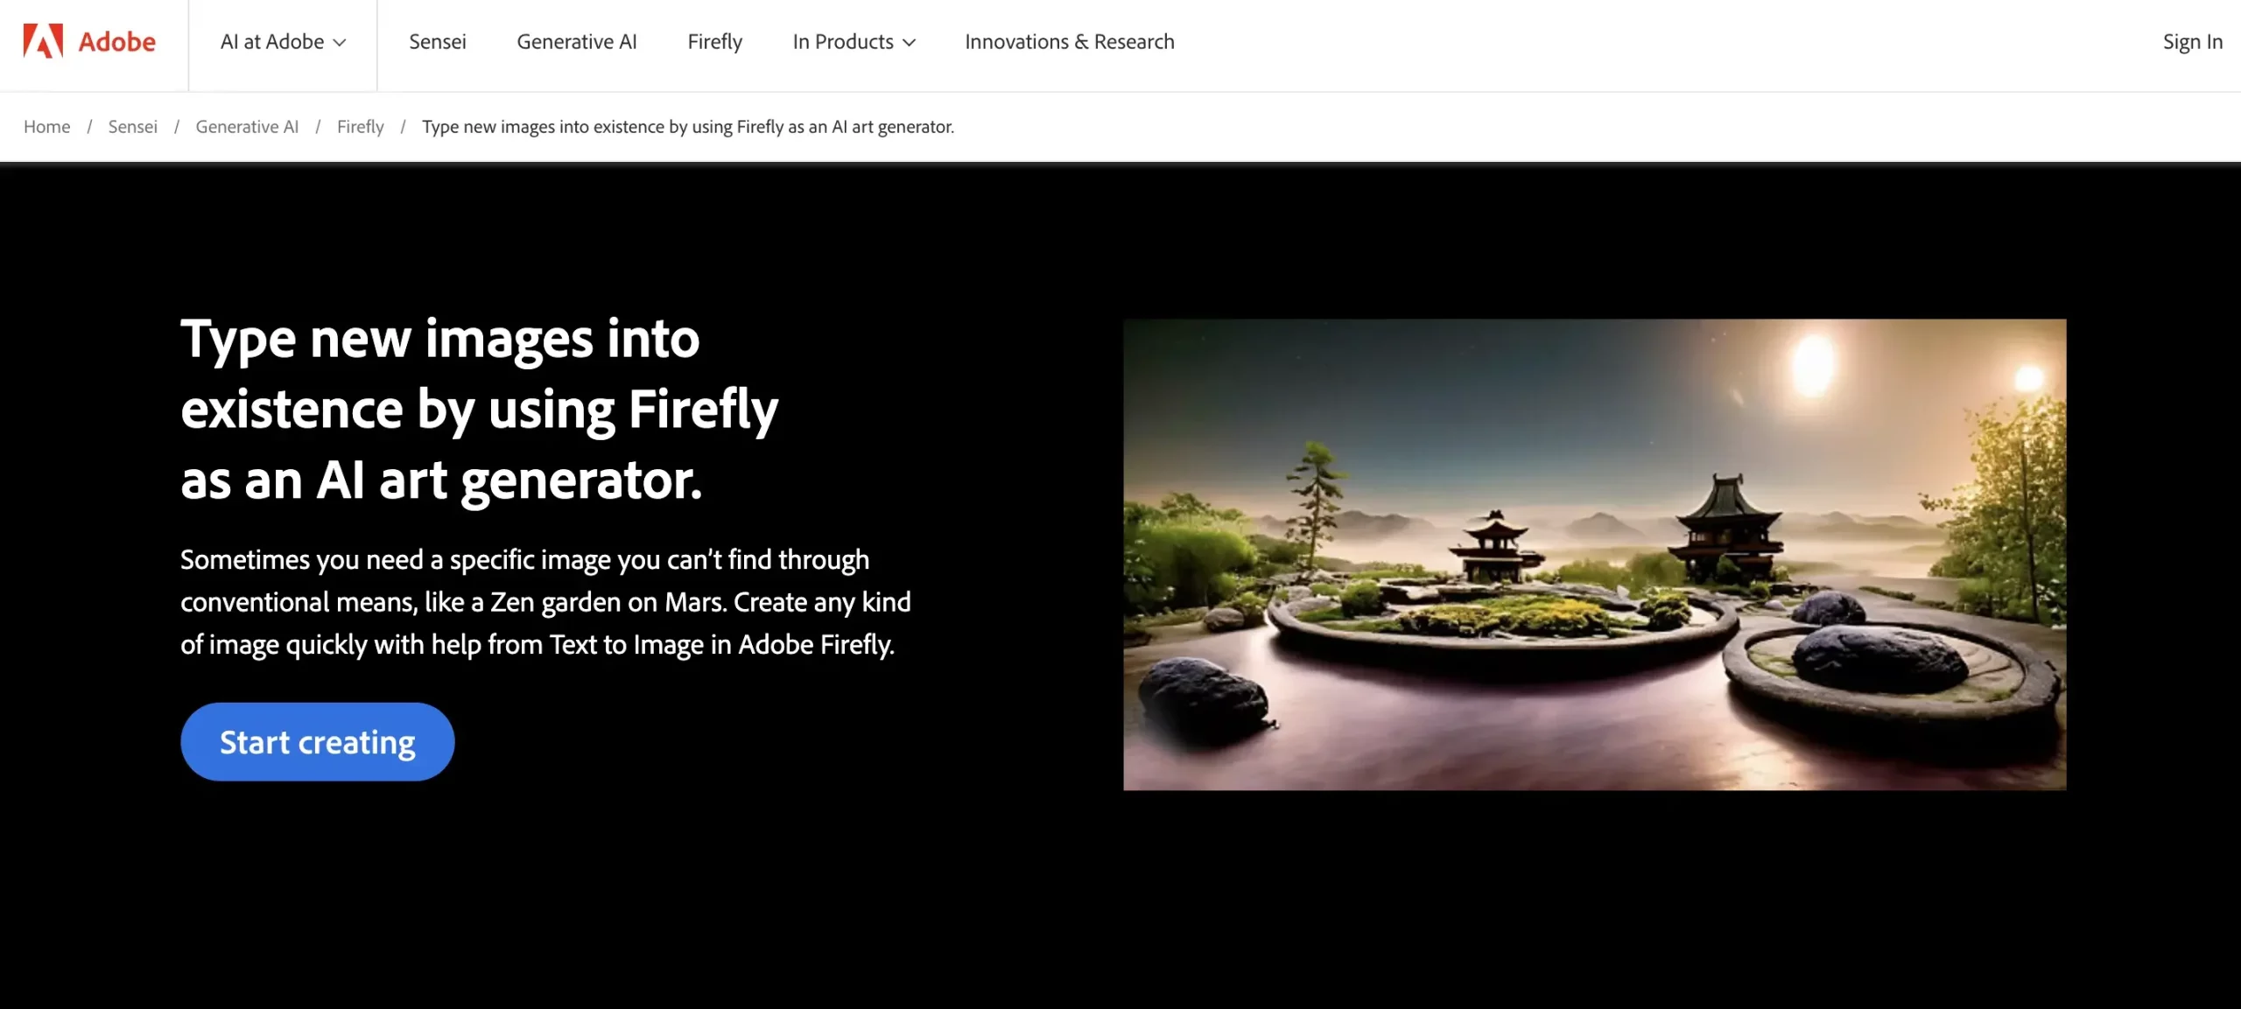Toggle the Firefly breadcrumb link
Screen dimensions: 2241x1009
360,127
